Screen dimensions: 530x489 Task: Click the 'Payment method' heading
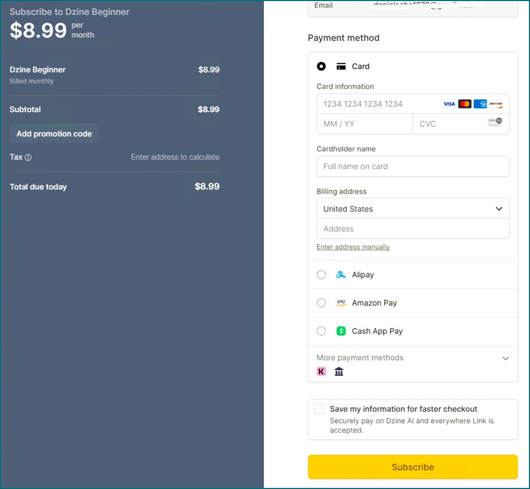[344, 37]
